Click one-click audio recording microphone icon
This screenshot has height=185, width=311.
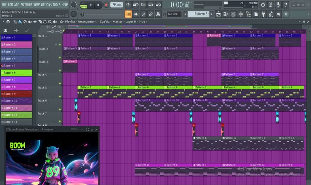(278, 4)
